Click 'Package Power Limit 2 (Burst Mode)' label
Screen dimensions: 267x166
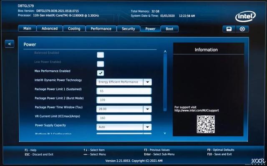[59, 98]
